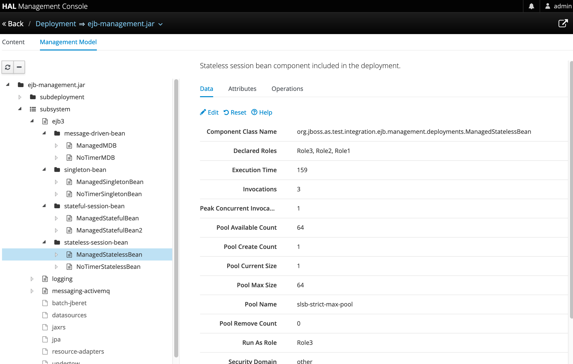Collapse the stateful-session-bean node
Screen dimensions: 573x364
click(x=44, y=206)
